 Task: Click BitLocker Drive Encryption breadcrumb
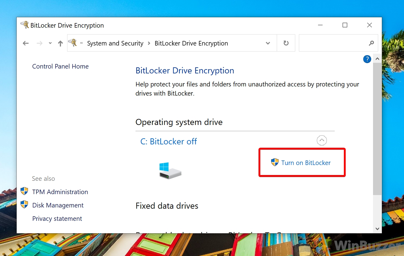click(x=191, y=43)
